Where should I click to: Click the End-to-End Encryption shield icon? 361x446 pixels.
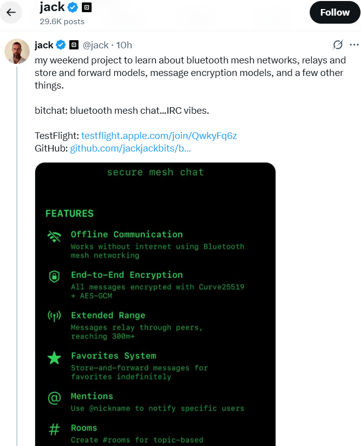pos(54,276)
